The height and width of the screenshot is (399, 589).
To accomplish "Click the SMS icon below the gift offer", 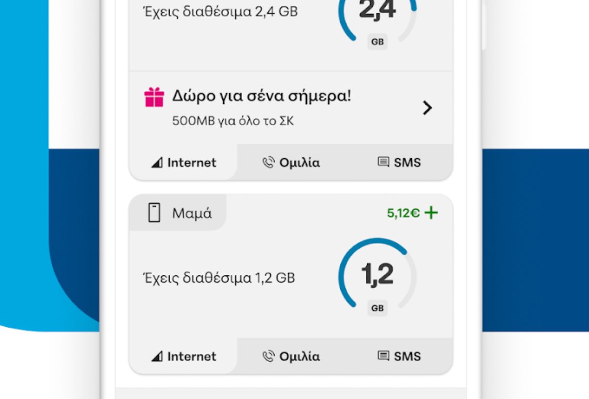I will pyautogui.click(x=383, y=162).
